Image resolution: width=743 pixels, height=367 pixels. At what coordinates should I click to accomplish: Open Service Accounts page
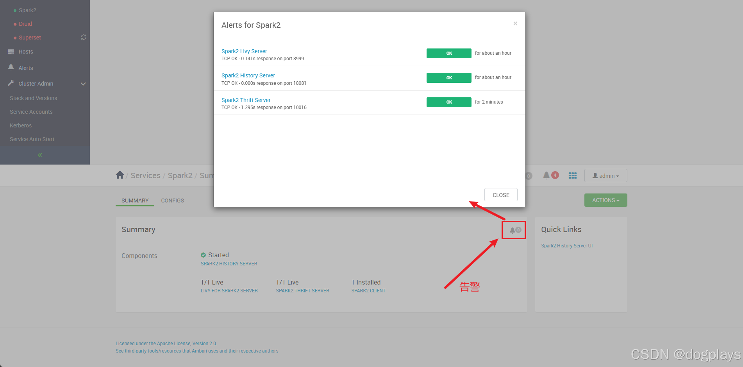click(31, 112)
